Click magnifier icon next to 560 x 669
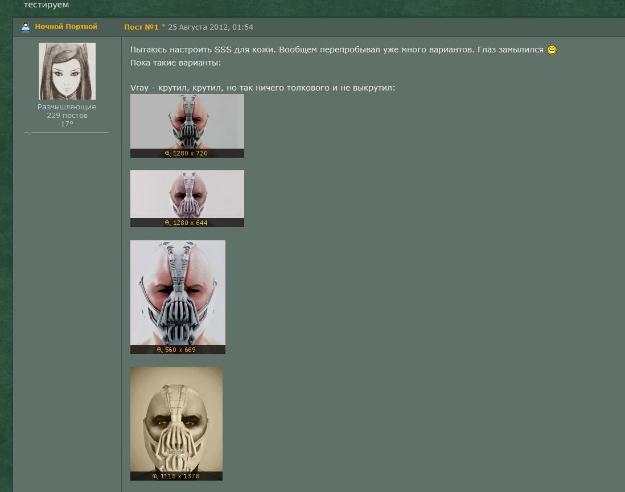 coord(160,350)
